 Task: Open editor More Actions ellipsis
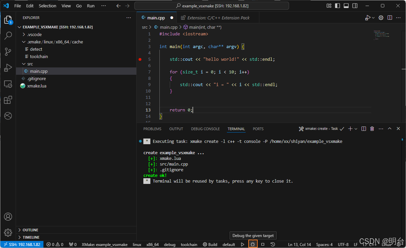pos(398,18)
